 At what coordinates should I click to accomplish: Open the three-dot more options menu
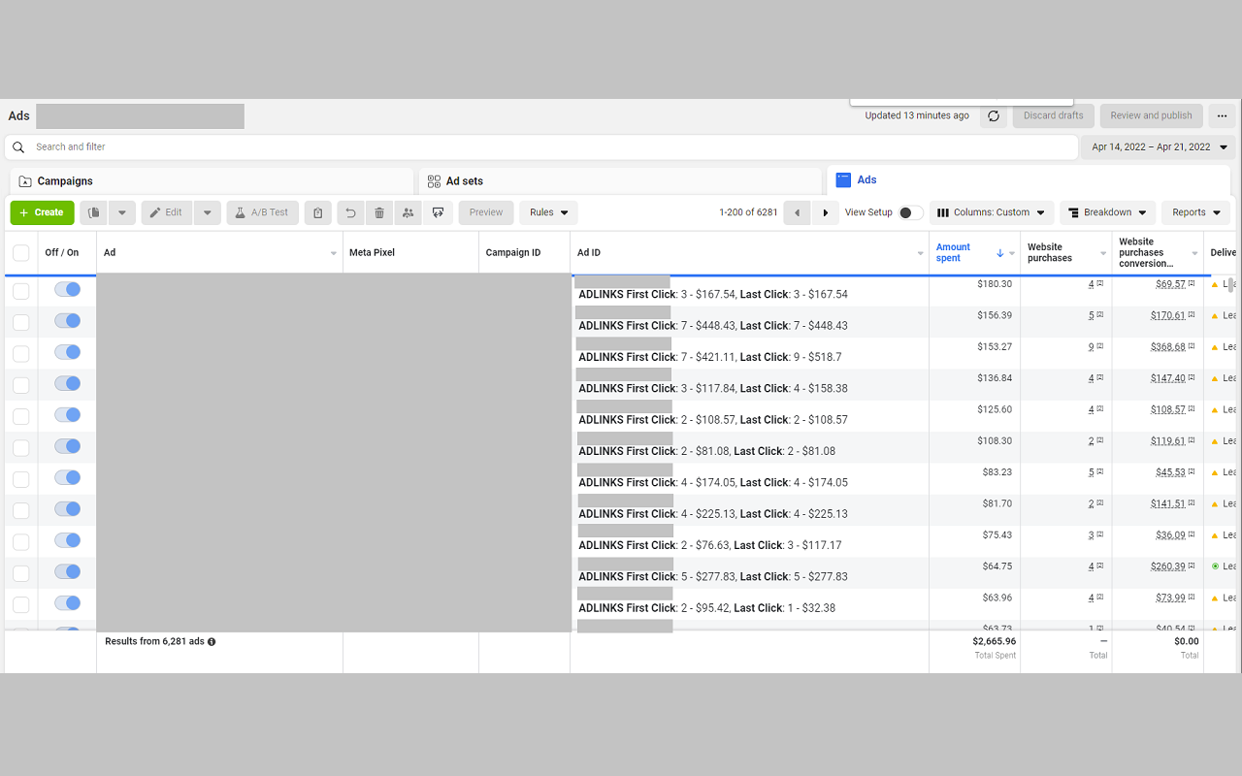(x=1222, y=116)
